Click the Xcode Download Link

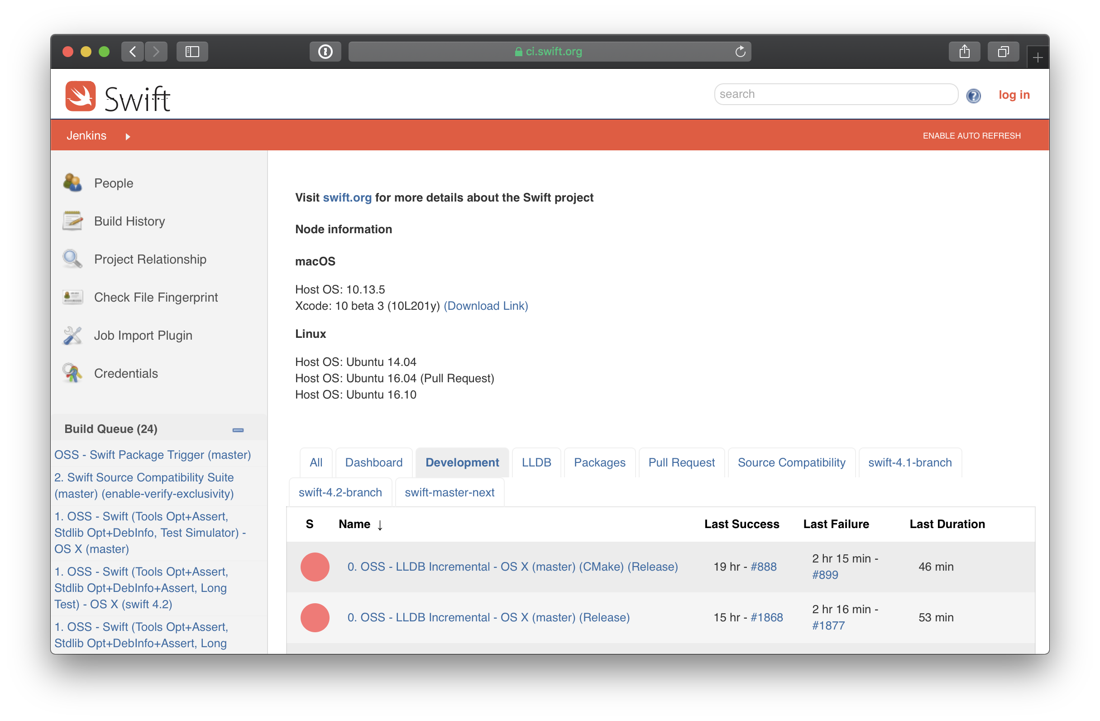pyautogui.click(x=486, y=306)
